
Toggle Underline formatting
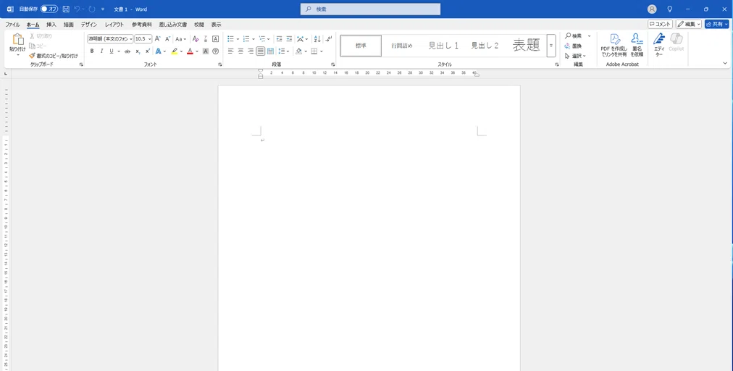point(112,51)
